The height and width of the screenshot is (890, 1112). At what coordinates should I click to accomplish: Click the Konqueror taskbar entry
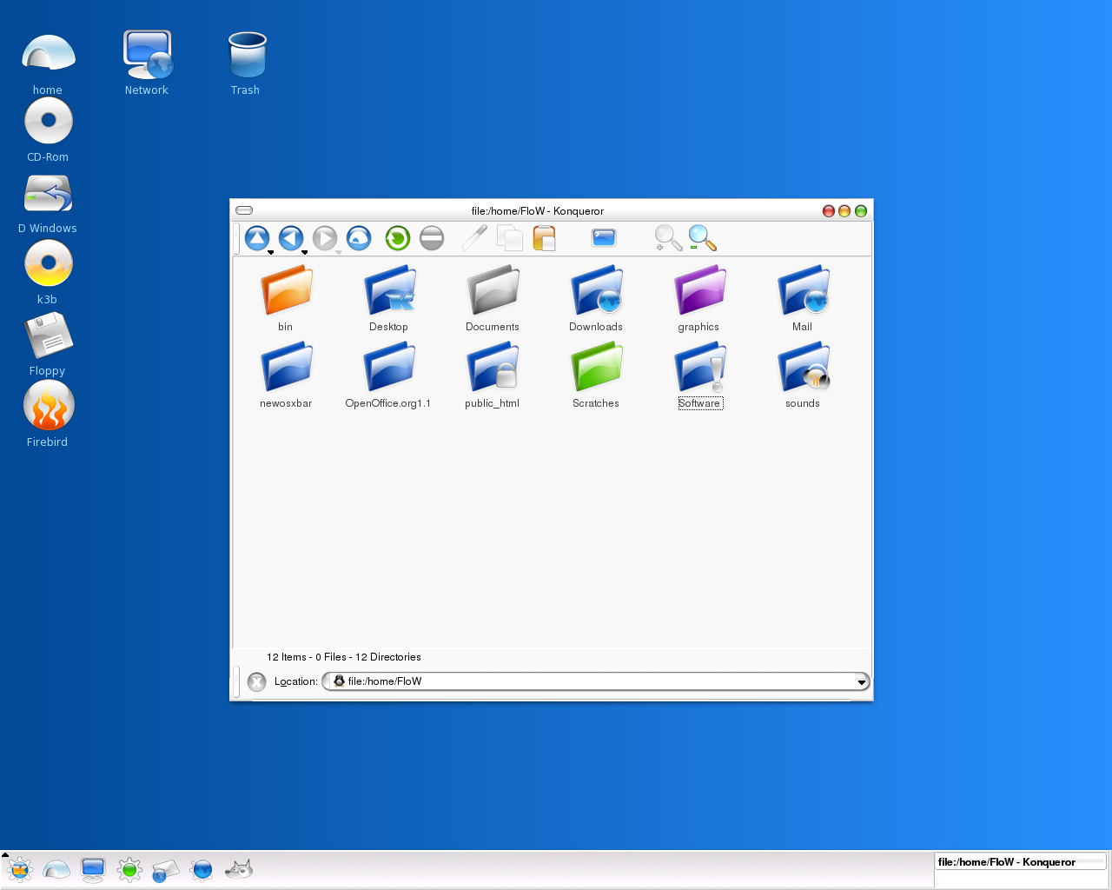[x=1021, y=862]
